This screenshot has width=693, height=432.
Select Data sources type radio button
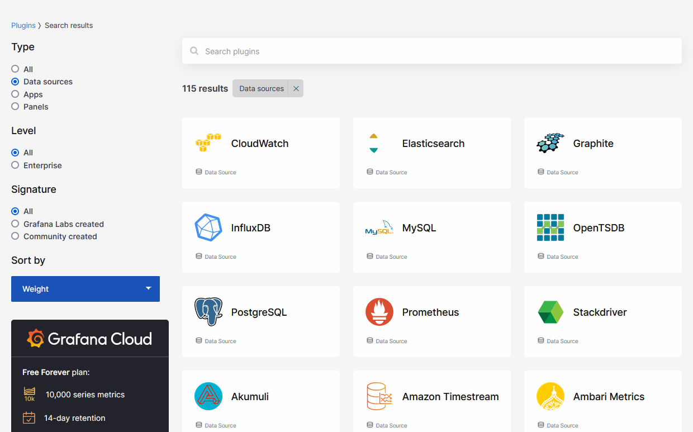[x=15, y=82]
